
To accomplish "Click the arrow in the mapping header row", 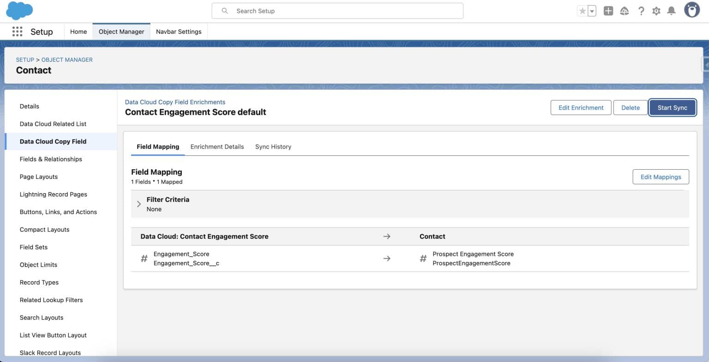I will pyautogui.click(x=387, y=236).
